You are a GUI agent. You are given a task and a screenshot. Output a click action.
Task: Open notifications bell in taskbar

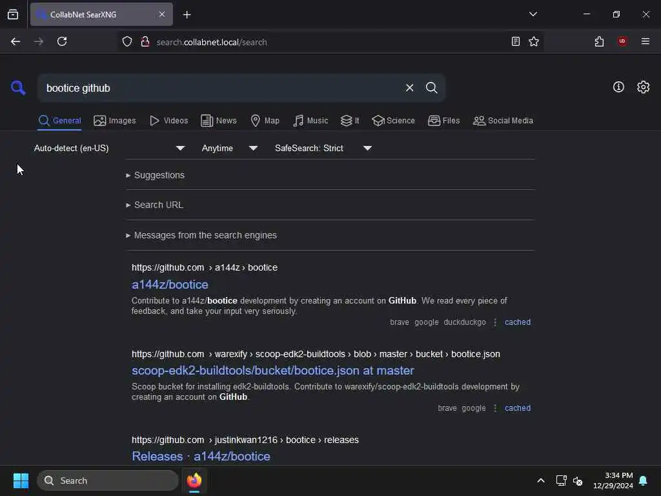click(643, 480)
